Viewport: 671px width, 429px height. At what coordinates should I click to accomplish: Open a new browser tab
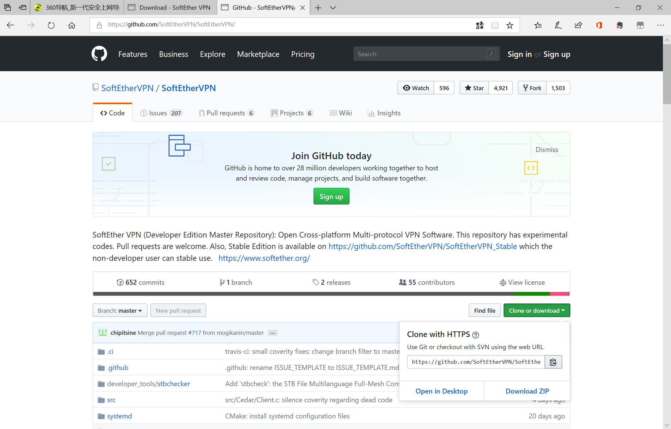pos(318,7)
